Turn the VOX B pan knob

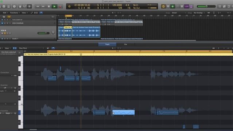(x=53, y=32)
